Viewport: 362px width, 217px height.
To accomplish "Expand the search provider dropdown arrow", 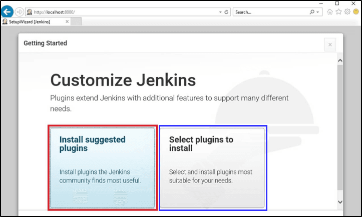I will point(318,12).
